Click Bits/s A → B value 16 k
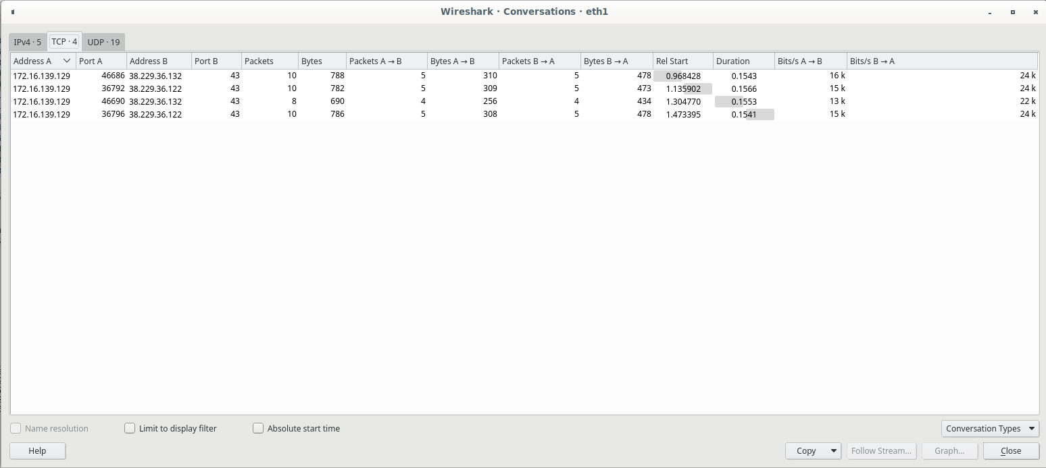 (x=837, y=76)
